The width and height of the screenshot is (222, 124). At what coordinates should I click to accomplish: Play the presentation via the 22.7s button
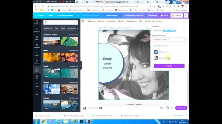tap(164, 15)
